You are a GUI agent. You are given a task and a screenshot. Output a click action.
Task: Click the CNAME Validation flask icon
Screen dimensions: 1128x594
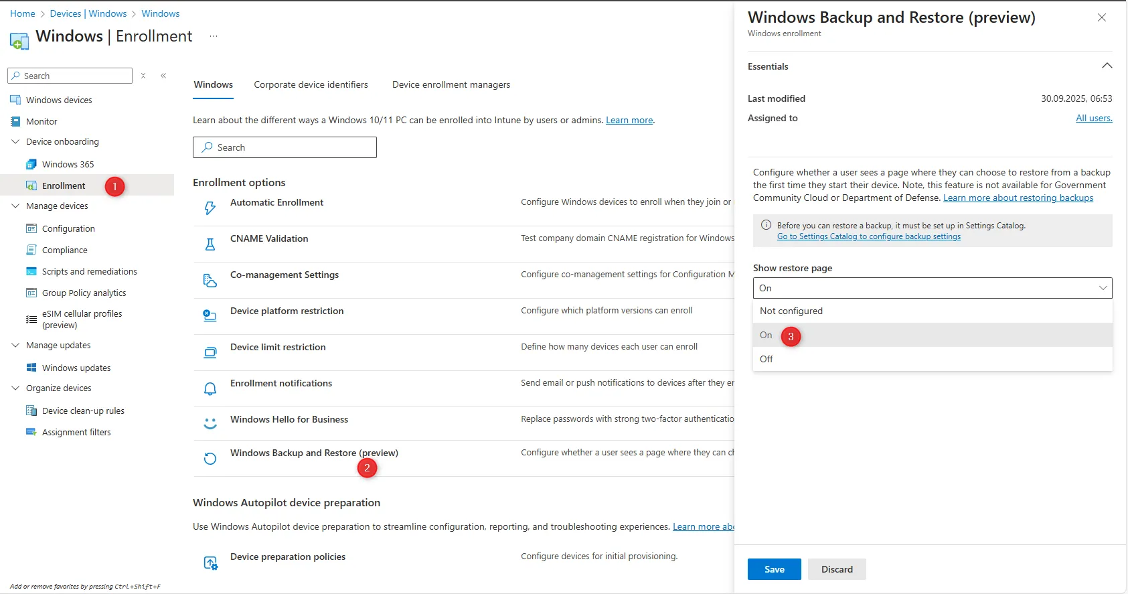210,244
